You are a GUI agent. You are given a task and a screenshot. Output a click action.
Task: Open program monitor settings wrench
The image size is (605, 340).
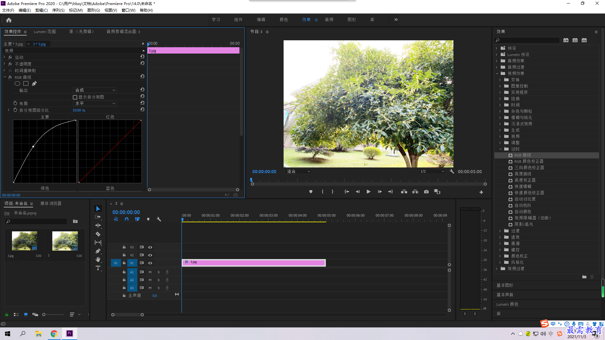pos(452,172)
